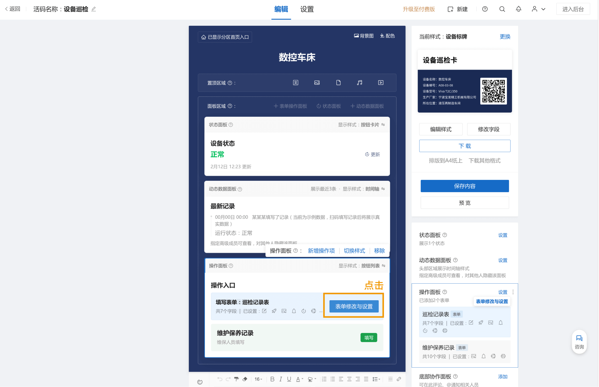599x387 pixels.
Task: Insert an image in the 置顶区域
Action: (x=317, y=83)
